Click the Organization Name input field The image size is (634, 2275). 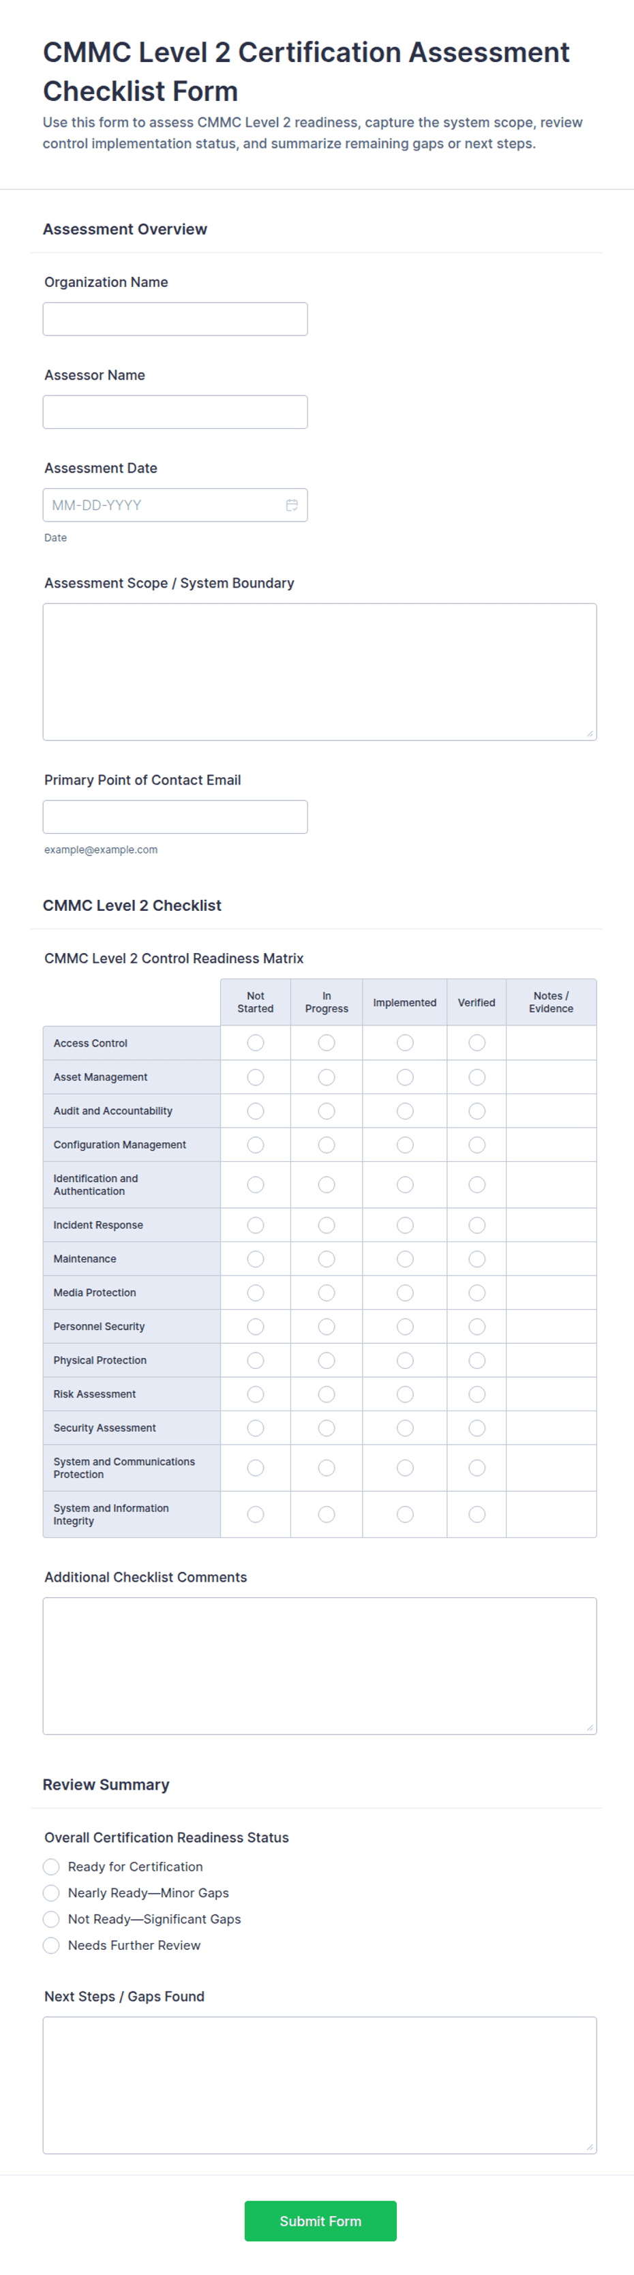click(175, 319)
